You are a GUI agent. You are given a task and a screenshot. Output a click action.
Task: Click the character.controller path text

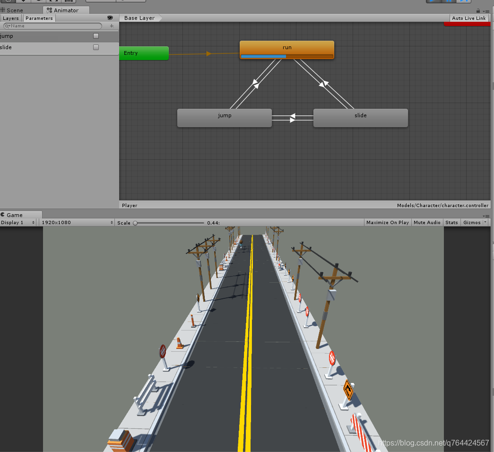tap(442, 206)
